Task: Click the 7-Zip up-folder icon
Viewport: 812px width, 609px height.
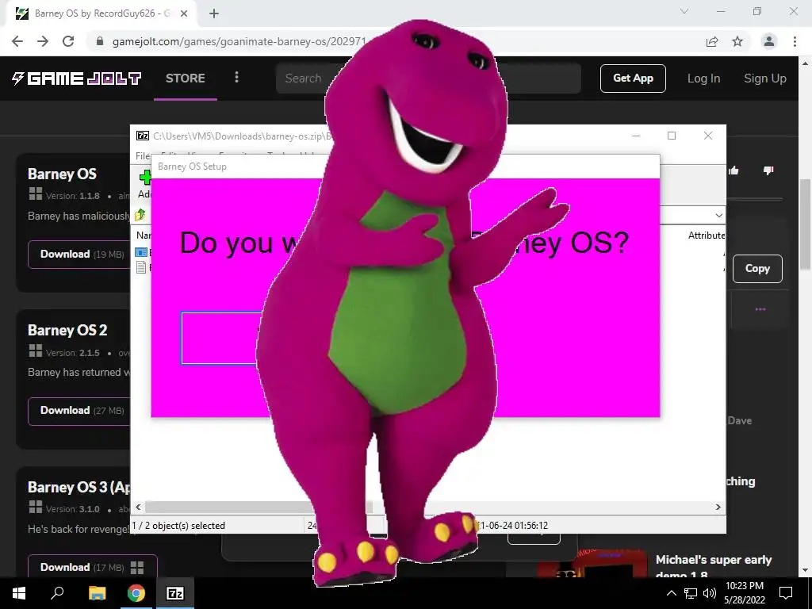Action: point(140,214)
